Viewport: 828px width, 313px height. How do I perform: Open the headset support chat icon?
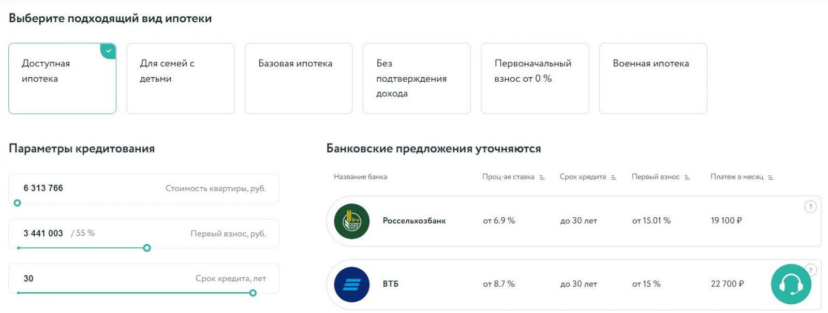(791, 284)
